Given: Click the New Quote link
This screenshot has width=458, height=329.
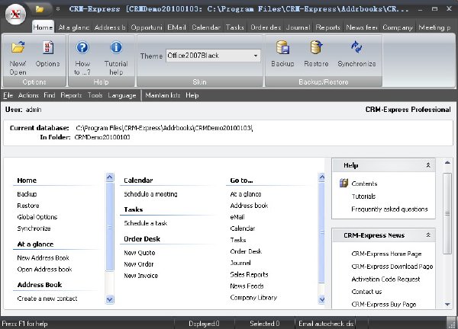Looking at the screenshot, I should (140, 253).
